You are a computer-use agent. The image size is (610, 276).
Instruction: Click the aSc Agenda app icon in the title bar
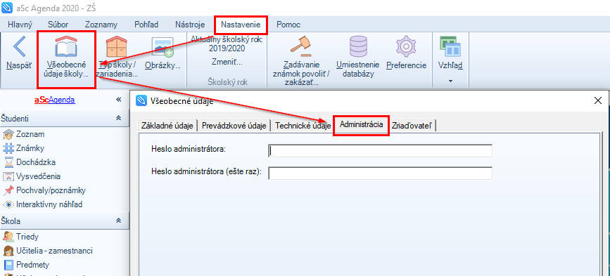6,8
